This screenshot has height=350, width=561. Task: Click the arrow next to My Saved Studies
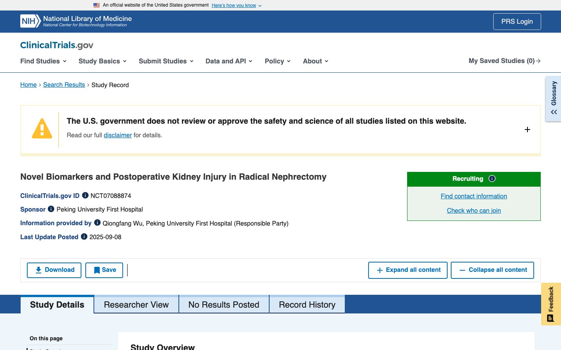click(538, 61)
